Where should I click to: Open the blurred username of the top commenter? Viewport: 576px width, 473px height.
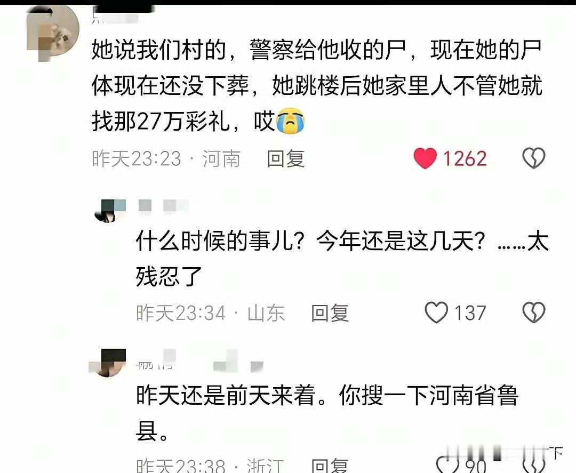116,17
